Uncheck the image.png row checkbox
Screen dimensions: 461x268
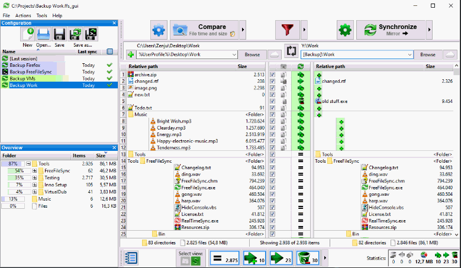pos(273,88)
